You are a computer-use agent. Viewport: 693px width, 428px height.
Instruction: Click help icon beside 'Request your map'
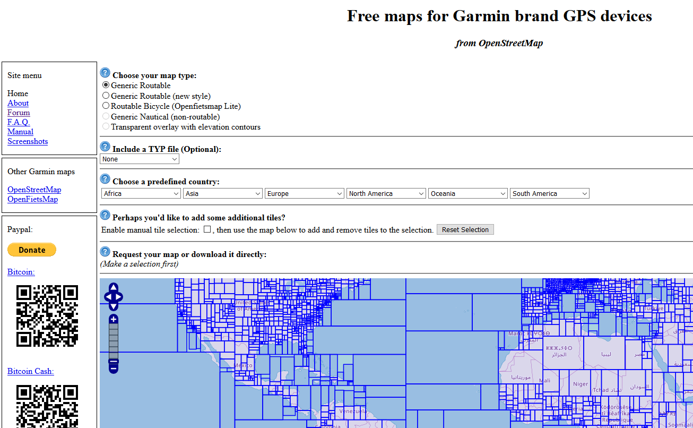pos(105,252)
